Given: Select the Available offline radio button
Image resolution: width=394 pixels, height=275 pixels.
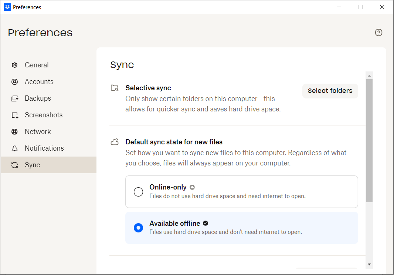Looking at the screenshot, I should [138, 228].
